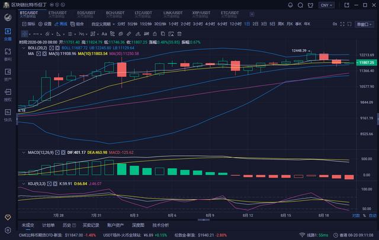Viewport: 379px width, 240px height.
Task: Toggle the 画线 drawing tools button
Action: coord(60,24)
